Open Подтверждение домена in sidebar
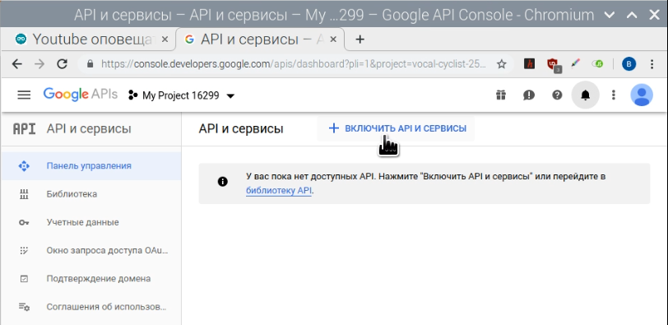Screen dimensions: 668x325 pyautogui.click(x=90, y=279)
